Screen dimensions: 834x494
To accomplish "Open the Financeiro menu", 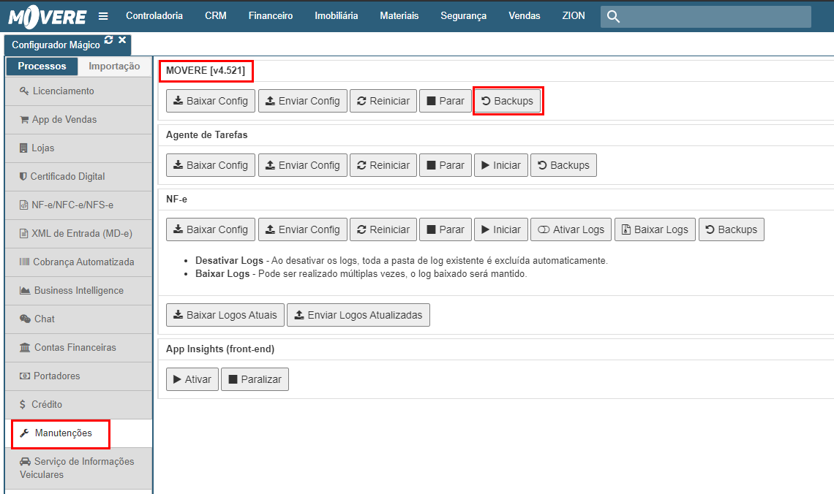I will (x=270, y=16).
